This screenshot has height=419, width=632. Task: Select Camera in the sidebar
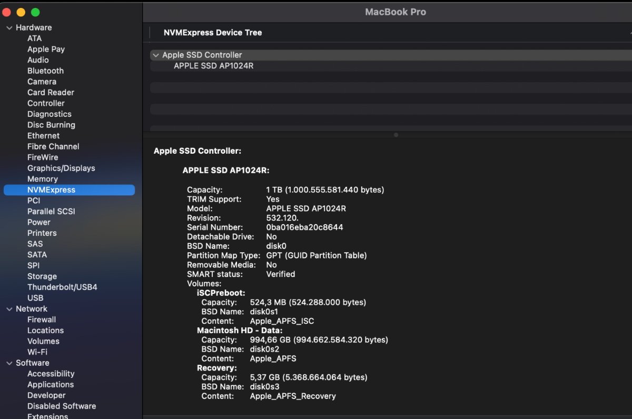click(x=42, y=82)
